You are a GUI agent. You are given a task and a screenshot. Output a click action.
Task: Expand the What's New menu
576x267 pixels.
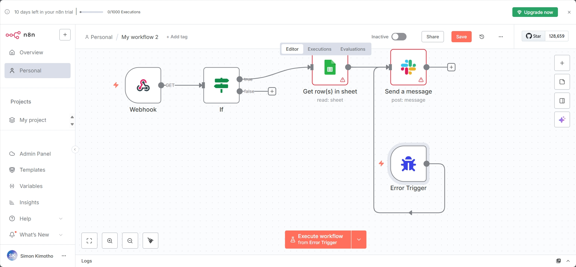click(37, 235)
